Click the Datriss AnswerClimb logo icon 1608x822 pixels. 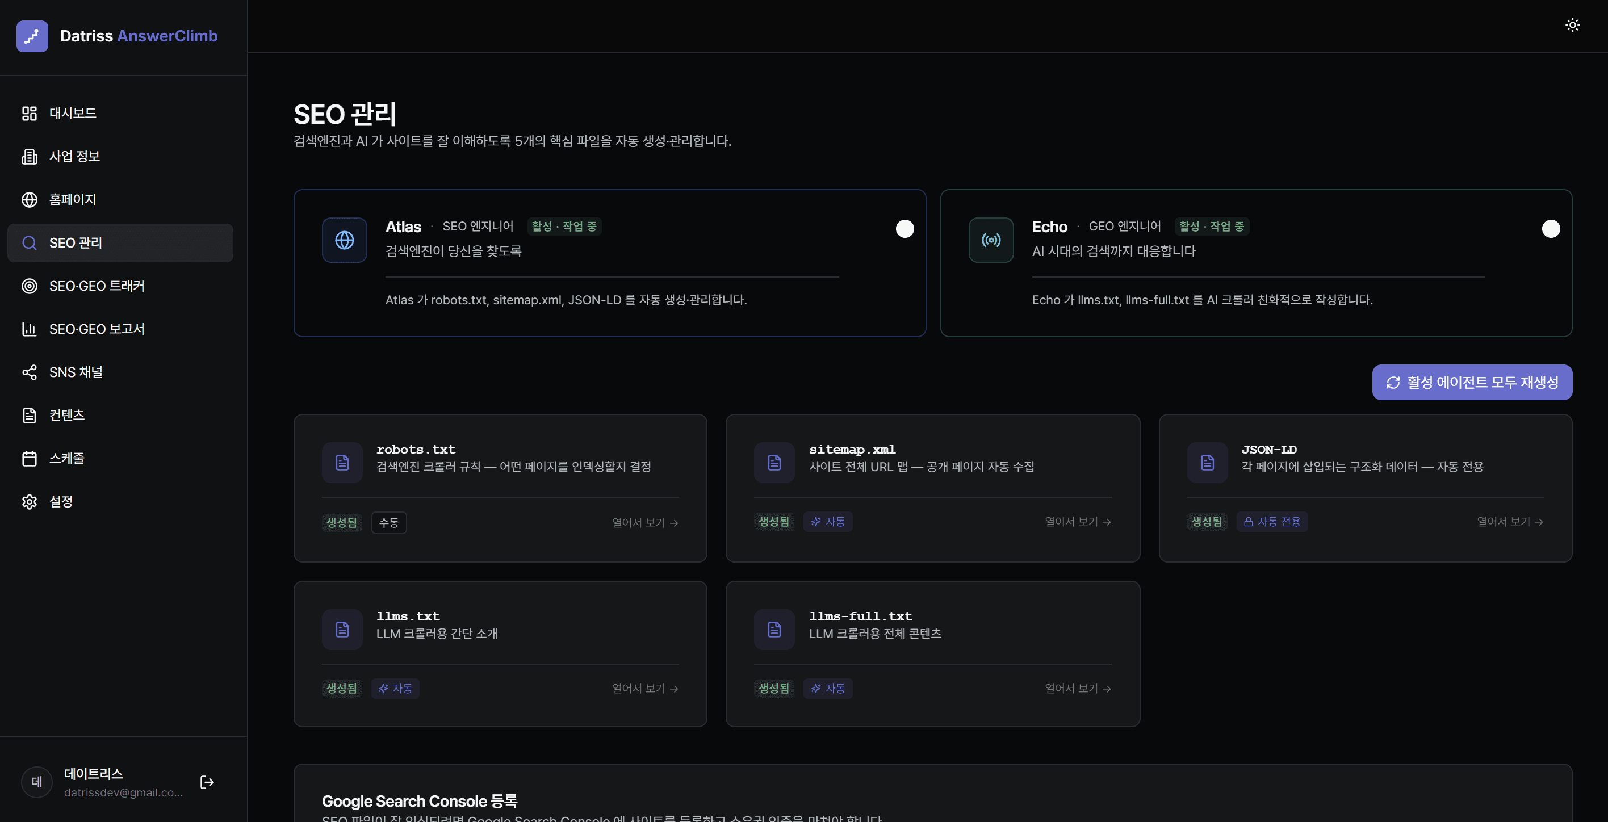(32, 36)
